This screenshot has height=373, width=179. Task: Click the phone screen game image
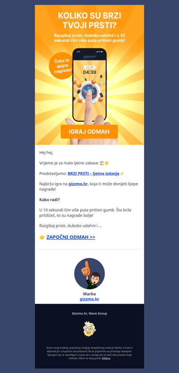[89, 85]
